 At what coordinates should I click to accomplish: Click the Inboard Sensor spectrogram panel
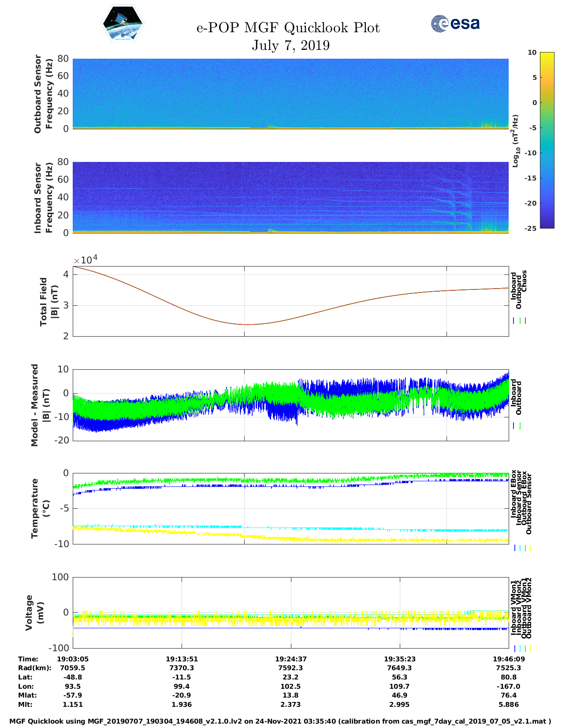[x=290, y=197]
